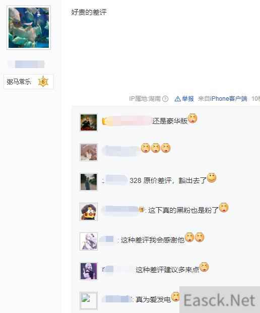Viewport: 260px width, 313px height.
Task: Click the middle emoji in three-emoji reply
Action: (x=156, y=148)
